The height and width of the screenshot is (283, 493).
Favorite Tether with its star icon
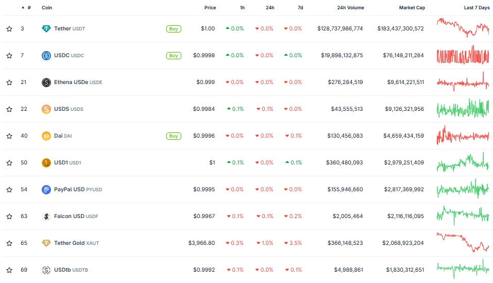[x=9, y=29]
